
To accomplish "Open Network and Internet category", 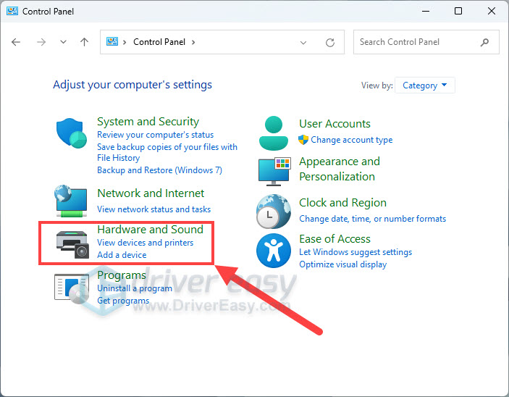I will (151, 193).
